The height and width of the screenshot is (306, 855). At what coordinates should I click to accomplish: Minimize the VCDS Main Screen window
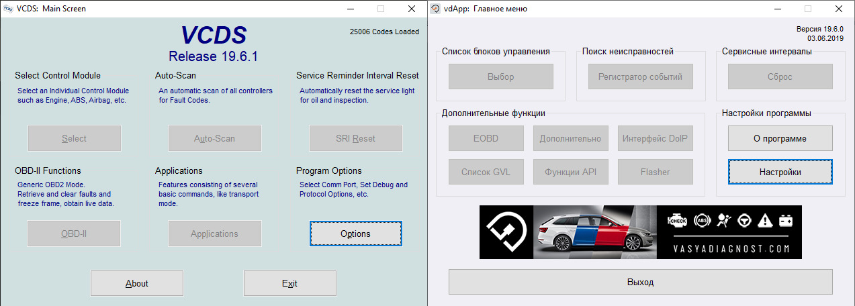coord(349,9)
